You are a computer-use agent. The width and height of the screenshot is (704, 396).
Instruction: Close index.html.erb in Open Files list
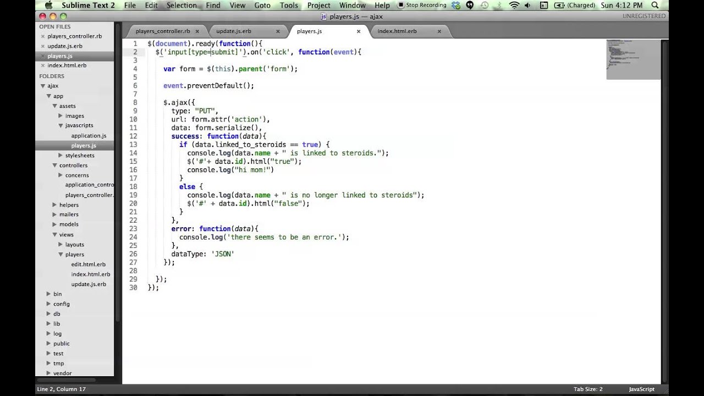click(x=42, y=65)
